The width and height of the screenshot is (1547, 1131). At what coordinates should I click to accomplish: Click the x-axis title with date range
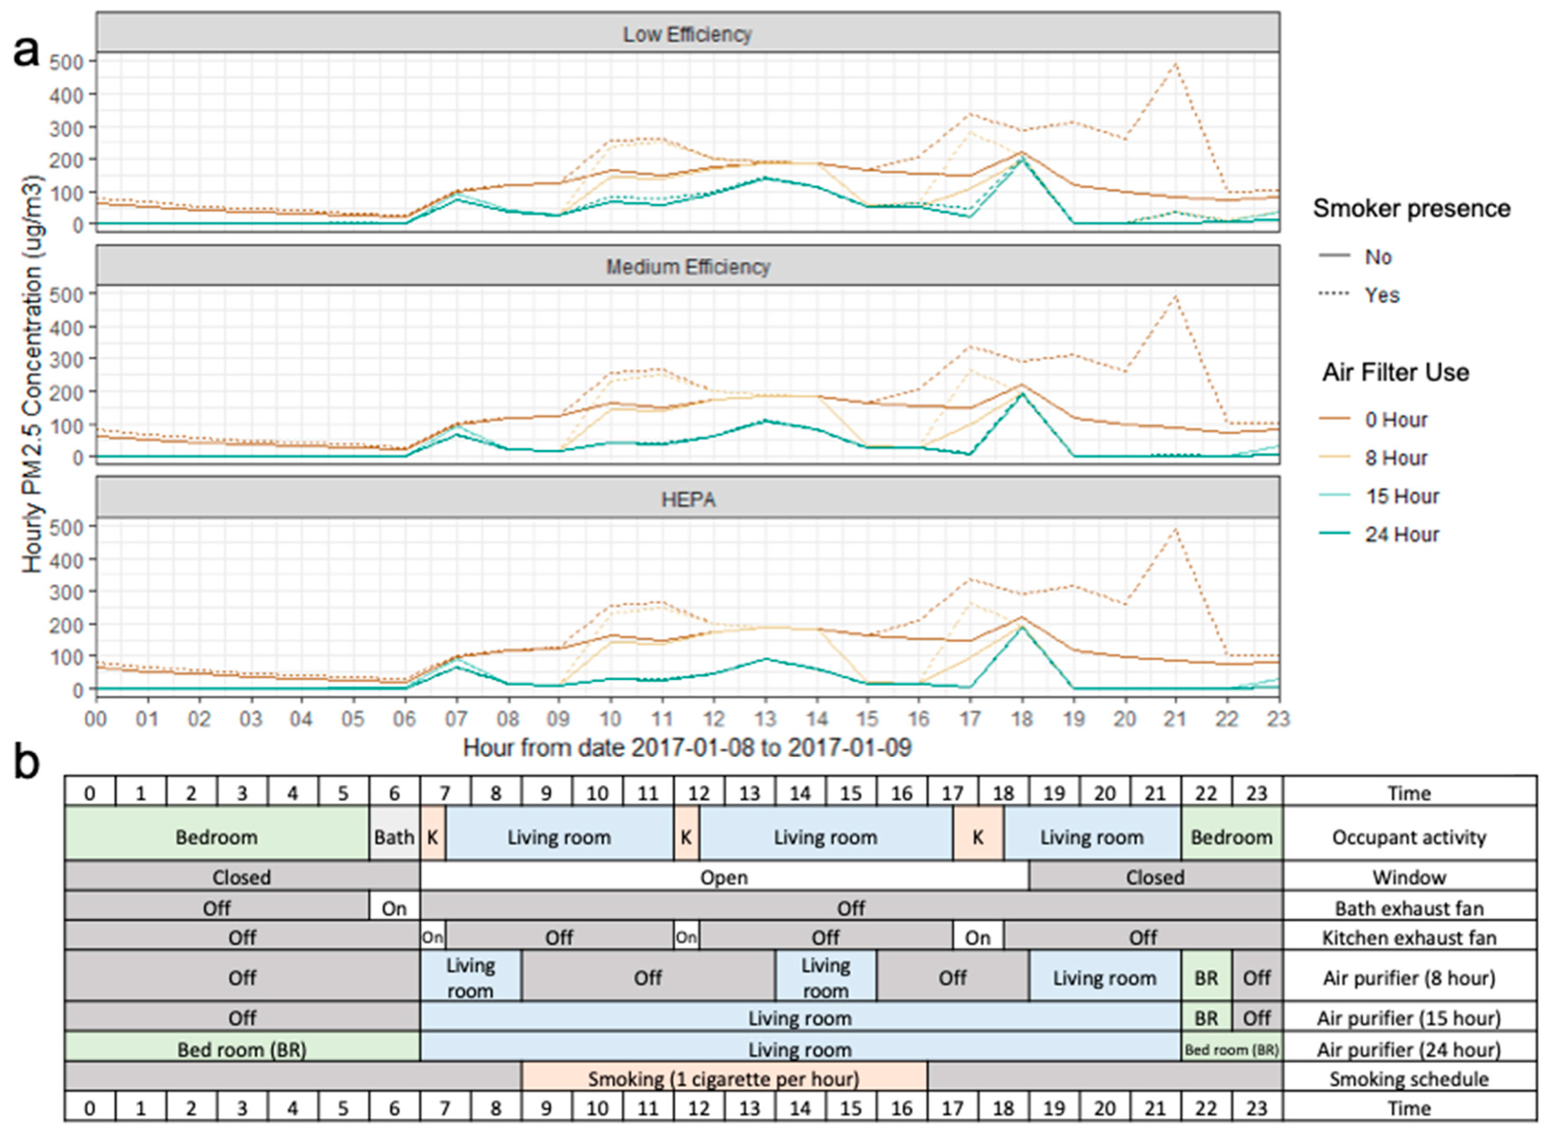[687, 747]
